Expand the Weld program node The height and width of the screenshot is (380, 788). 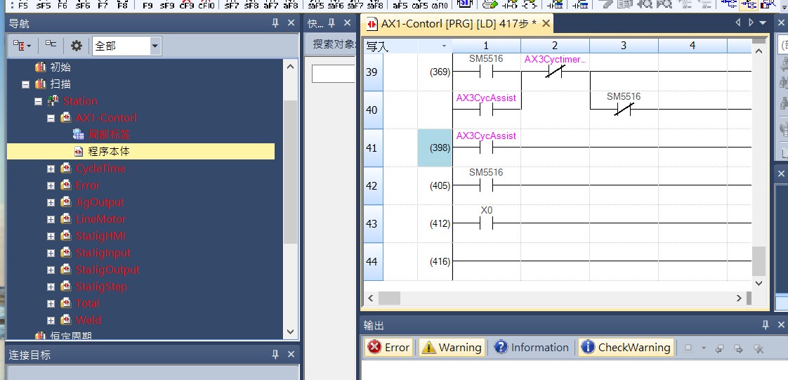point(51,320)
